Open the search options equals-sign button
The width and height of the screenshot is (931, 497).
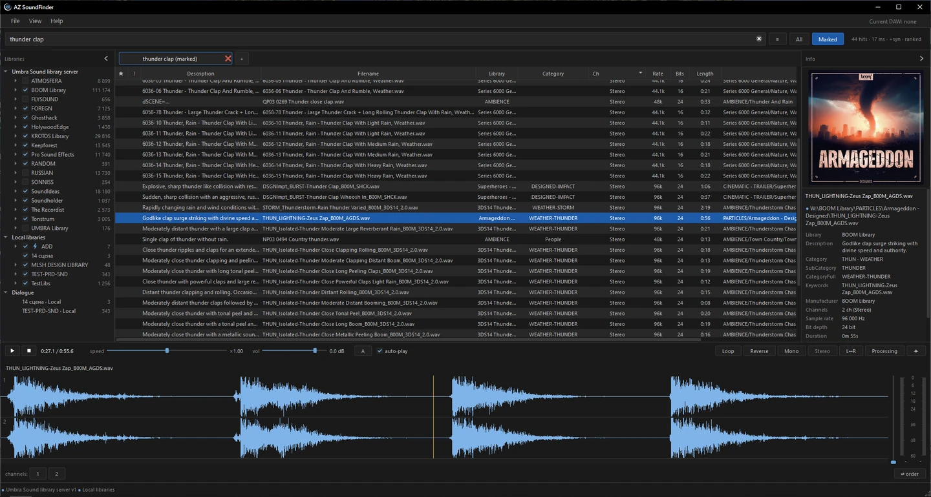(777, 39)
